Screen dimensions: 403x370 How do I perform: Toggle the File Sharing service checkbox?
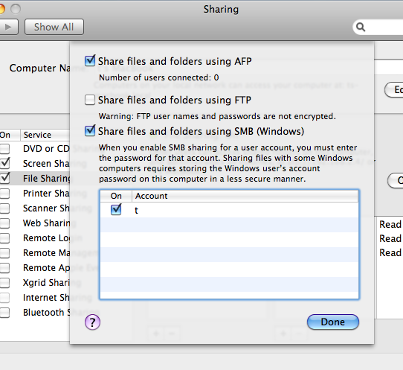coord(5,178)
